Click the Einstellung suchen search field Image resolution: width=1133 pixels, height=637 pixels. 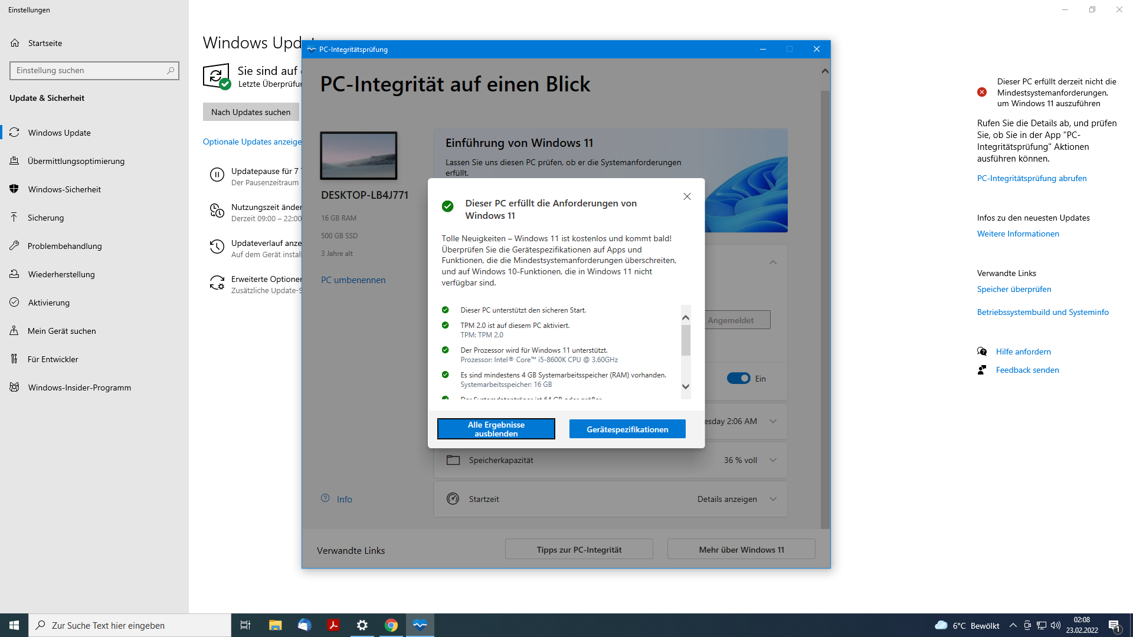(x=90, y=71)
